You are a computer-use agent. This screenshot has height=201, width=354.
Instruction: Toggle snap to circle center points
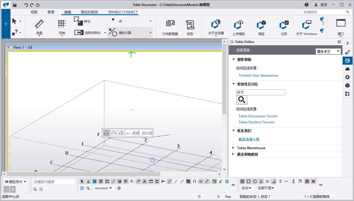pyautogui.click(x=255, y=181)
